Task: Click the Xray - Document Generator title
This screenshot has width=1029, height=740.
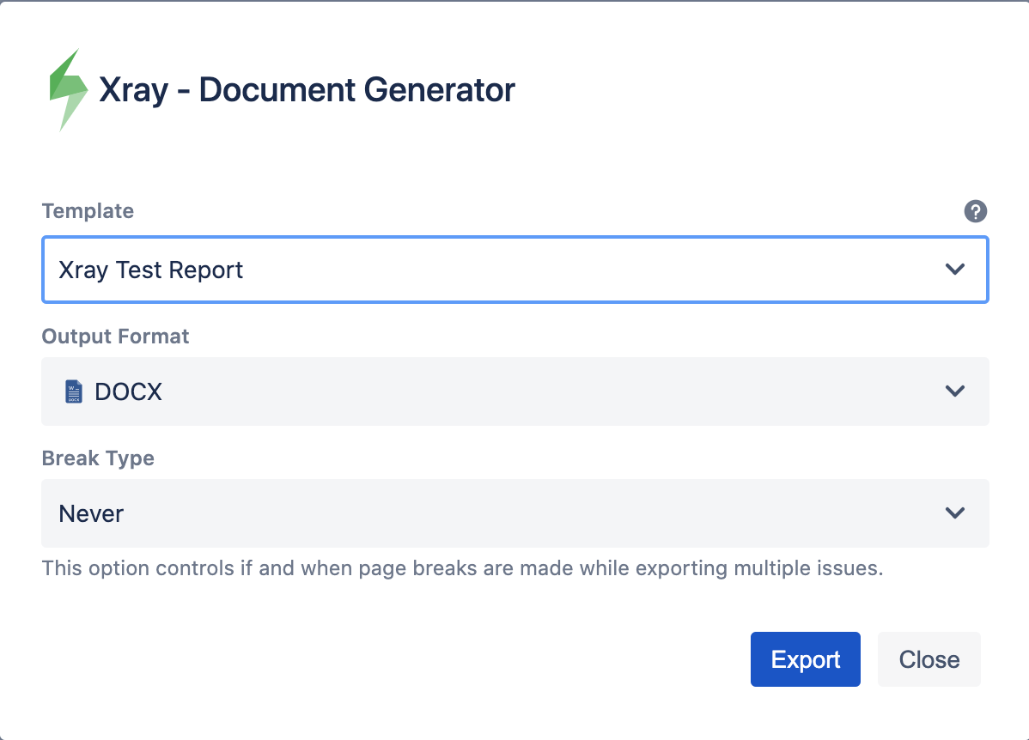Action: (x=307, y=90)
